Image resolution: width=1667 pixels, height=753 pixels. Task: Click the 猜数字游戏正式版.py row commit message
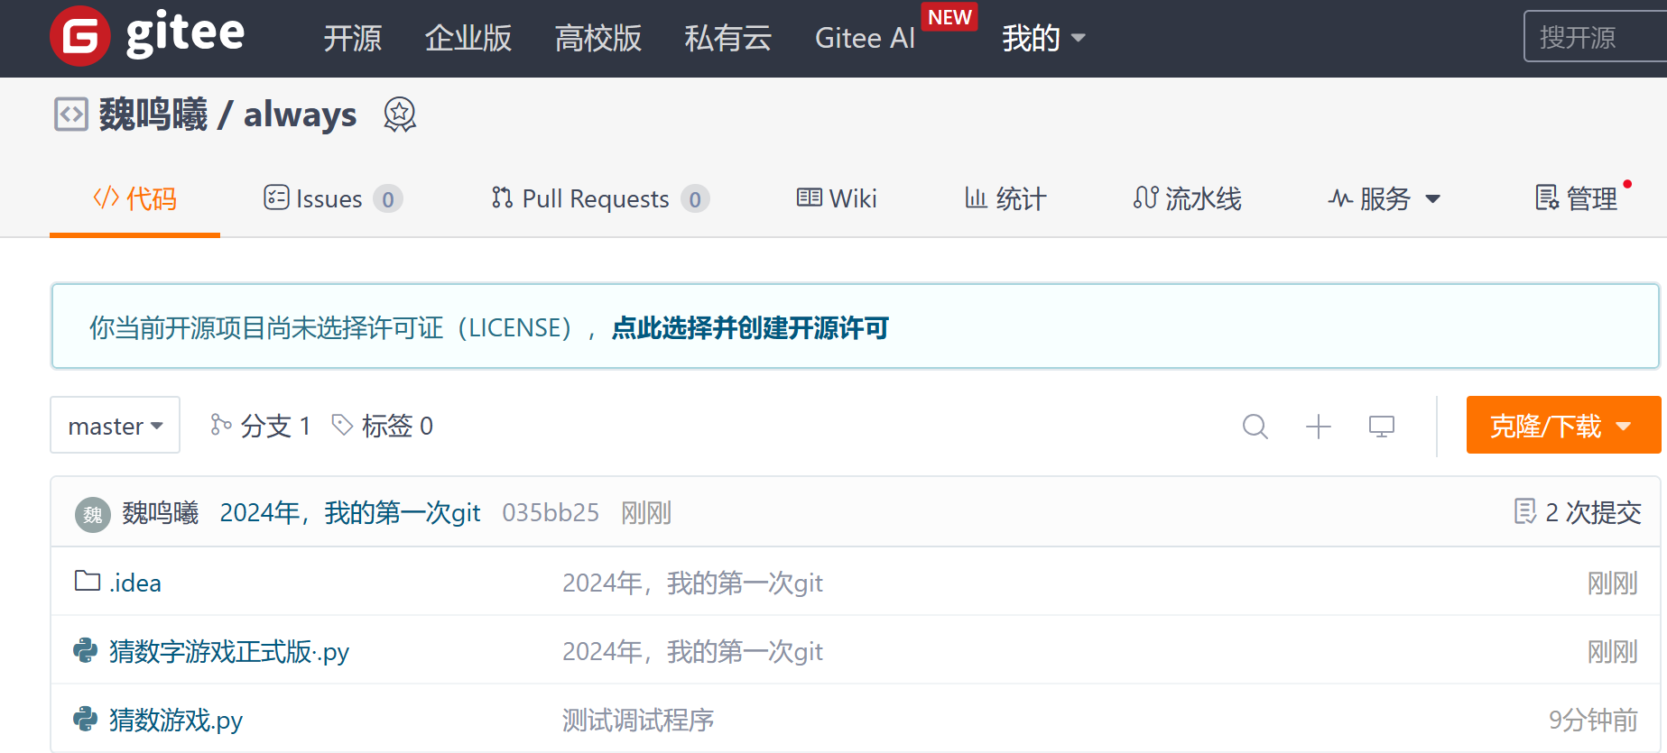point(692,651)
